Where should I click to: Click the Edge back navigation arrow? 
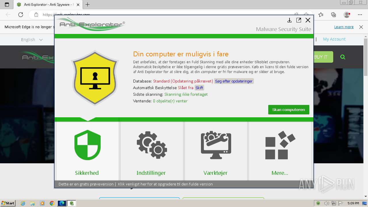tap(8, 15)
